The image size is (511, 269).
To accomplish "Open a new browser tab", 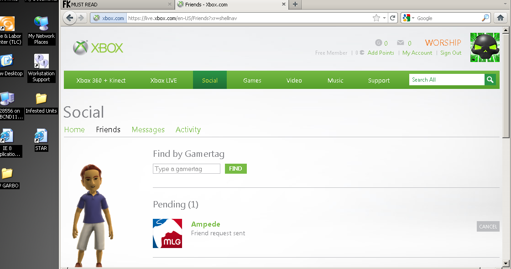I will 295,4.
